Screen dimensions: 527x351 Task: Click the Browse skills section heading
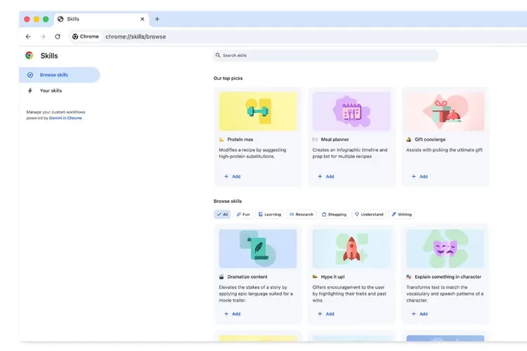[x=228, y=201]
